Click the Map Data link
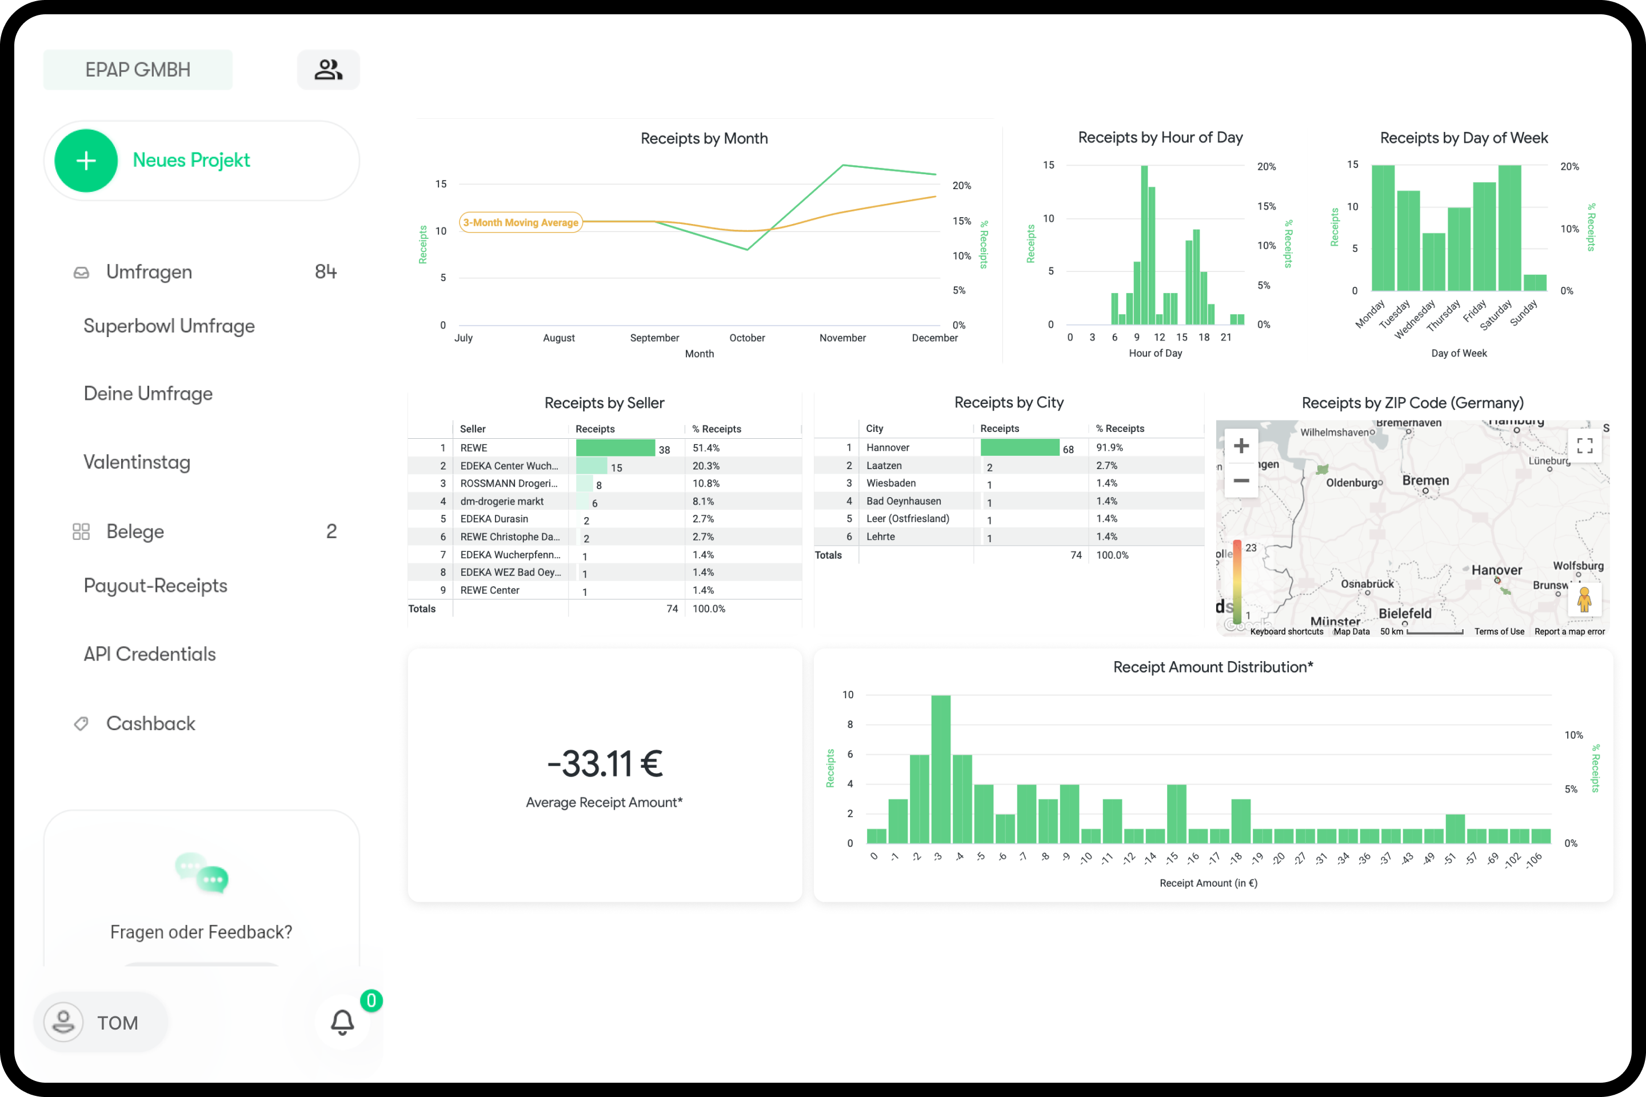 coord(1351,632)
